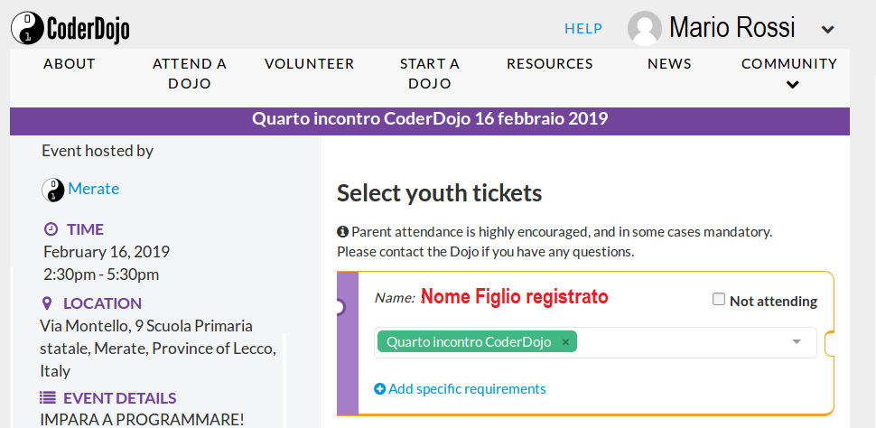
Task: Check the Not attending checkbox
Action: click(x=719, y=300)
